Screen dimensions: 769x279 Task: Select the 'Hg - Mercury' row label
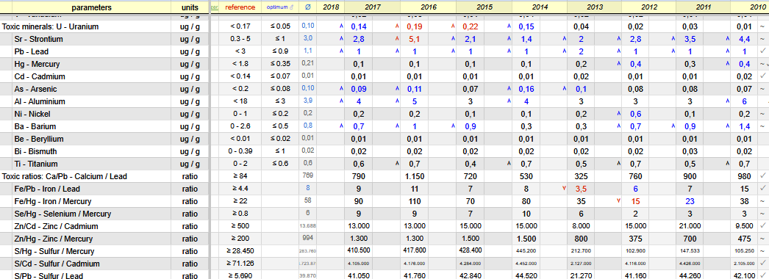(36, 64)
